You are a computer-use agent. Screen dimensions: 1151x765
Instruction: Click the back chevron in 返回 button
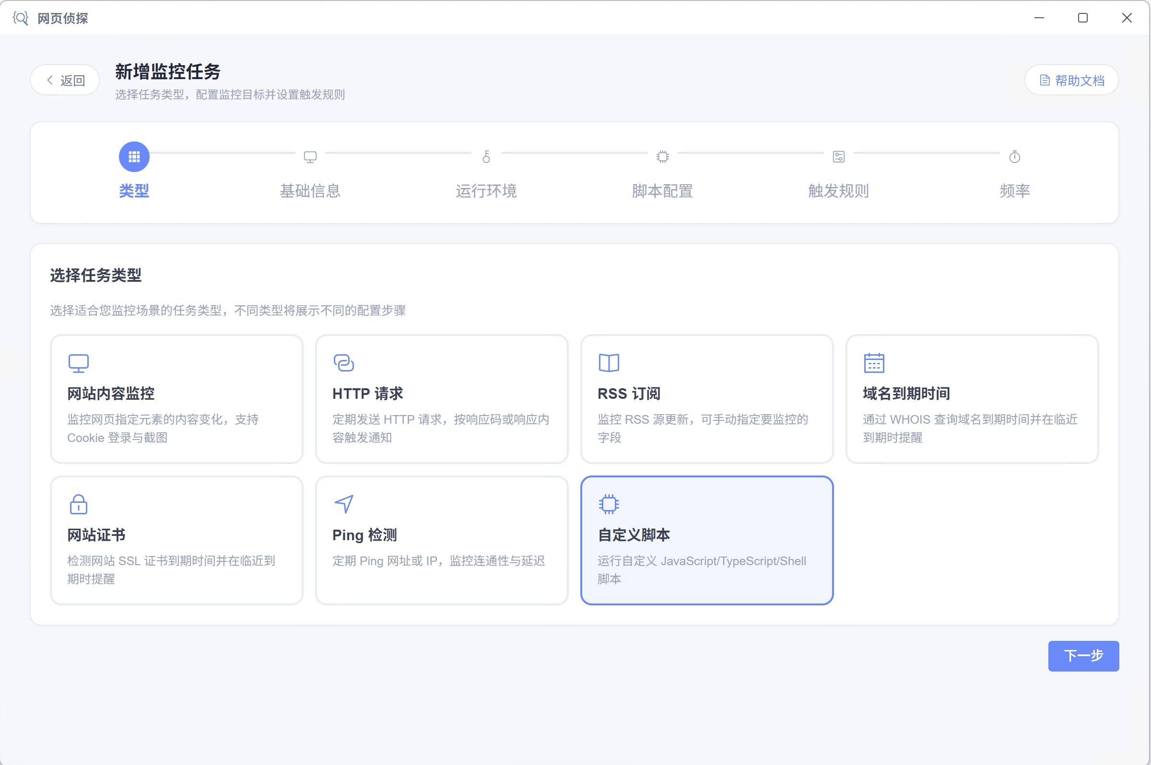50,80
